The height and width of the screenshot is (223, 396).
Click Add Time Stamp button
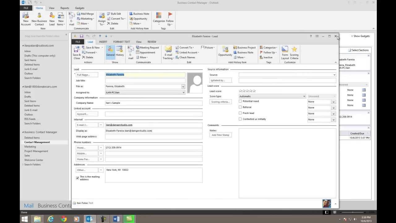pos(220,135)
